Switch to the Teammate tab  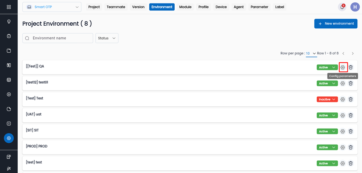116,7
